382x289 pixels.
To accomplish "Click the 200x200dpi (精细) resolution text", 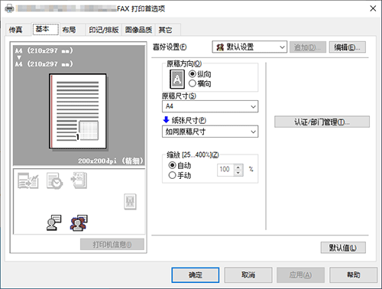I will [x=111, y=161].
